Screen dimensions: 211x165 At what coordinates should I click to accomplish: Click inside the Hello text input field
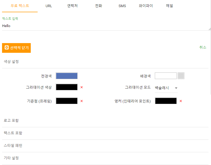click(102, 26)
